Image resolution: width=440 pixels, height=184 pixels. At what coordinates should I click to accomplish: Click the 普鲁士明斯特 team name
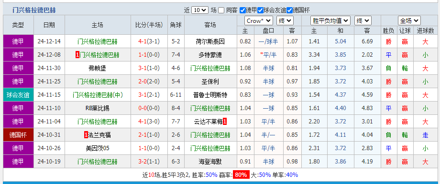pyautogui.click(x=210, y=95)
